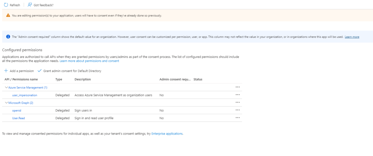Image resolution: width=373 pixels, height=156 pixels.
Task: Open Learn more about permissions and consent link
Action: [x=89, y=61]
